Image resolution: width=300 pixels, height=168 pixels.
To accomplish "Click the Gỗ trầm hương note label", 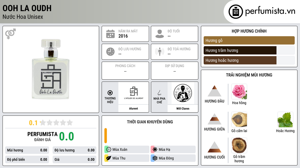I will (239, 159).
